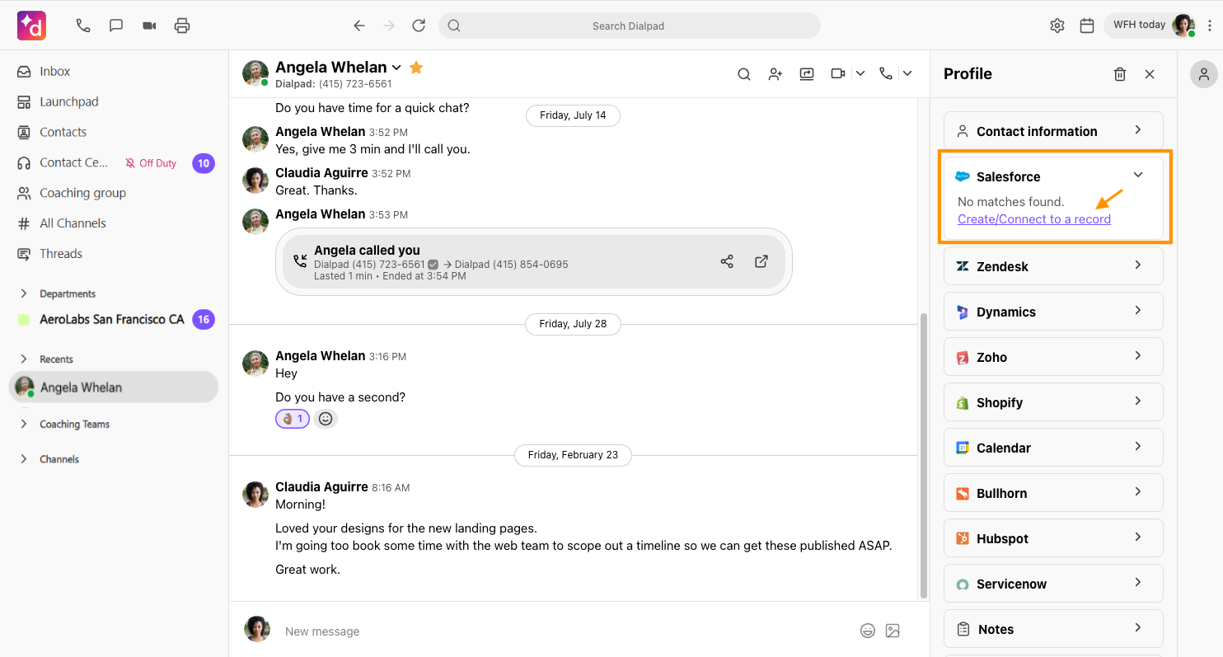Open the settings gear icon
1223x657 pixels.
pos(1057,26)
